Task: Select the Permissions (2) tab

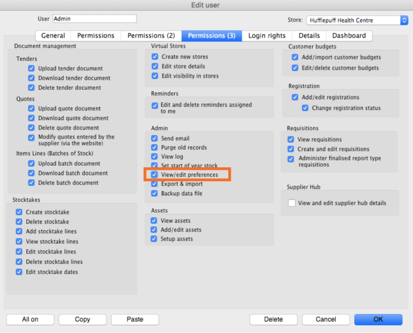Action: pyautogui.click(x=151, y=36)
